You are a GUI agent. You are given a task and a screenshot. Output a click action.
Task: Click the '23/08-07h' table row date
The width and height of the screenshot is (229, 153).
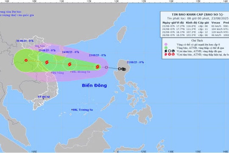click(168, 26)
